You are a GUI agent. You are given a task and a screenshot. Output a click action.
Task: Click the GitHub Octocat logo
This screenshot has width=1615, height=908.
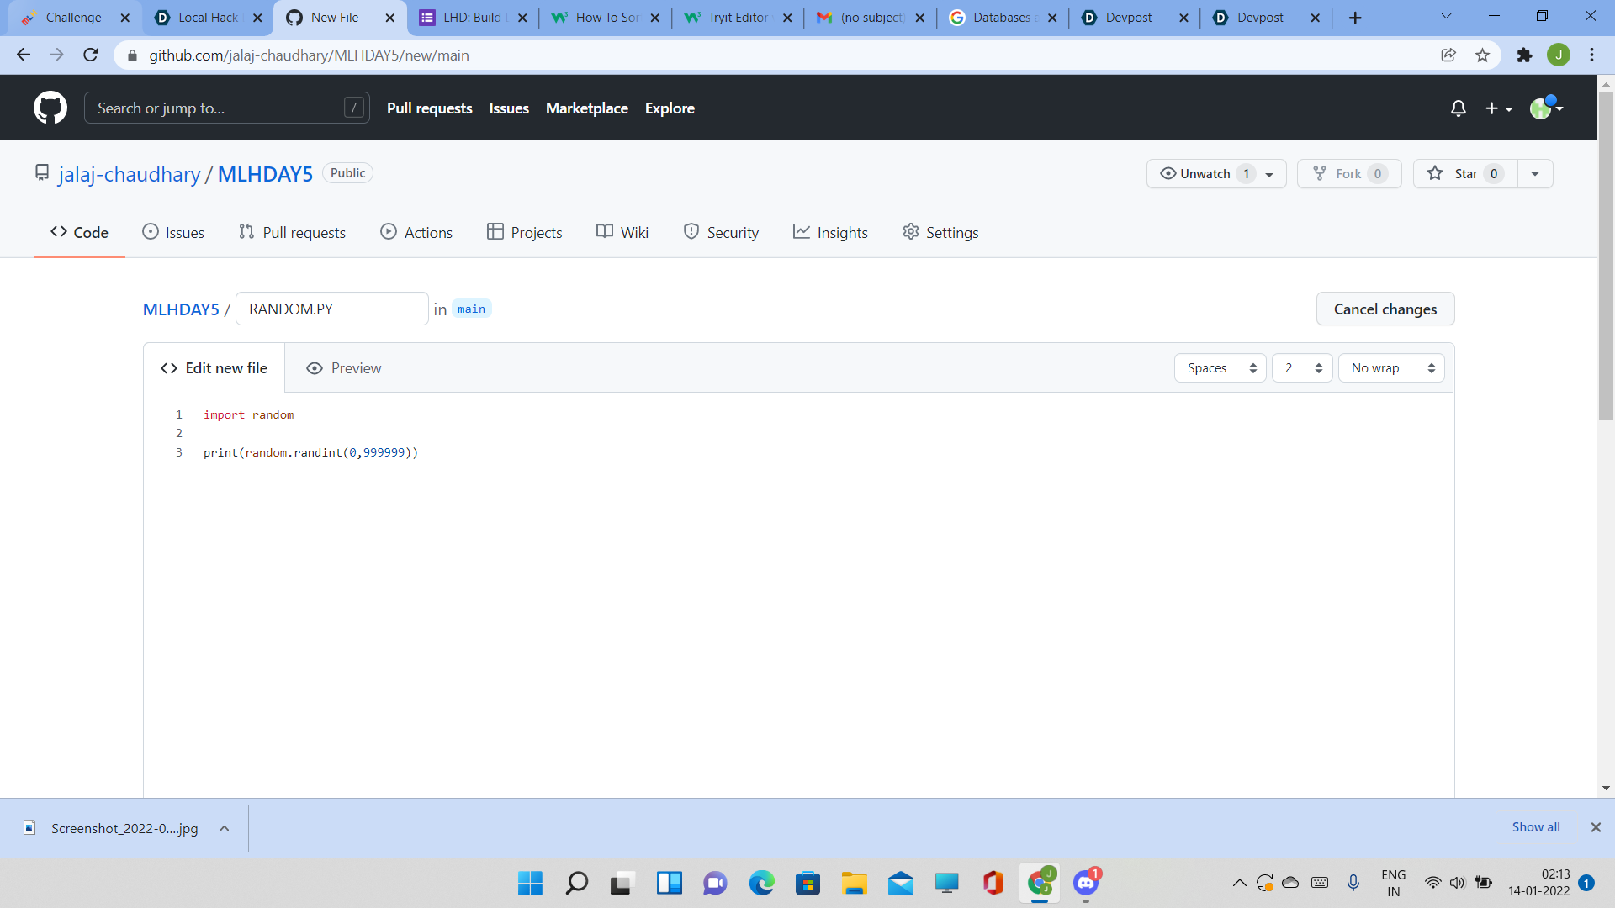tap(50, 108)
